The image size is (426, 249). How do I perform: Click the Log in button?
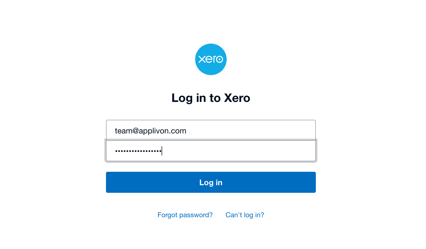coord(211,182)
